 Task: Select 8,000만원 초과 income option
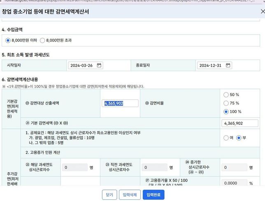pyautogui.click(x=42, y=40)
